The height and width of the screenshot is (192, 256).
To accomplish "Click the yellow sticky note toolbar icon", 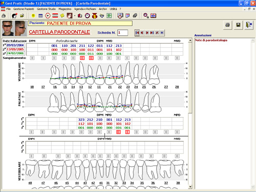I will tap(62, 16).
